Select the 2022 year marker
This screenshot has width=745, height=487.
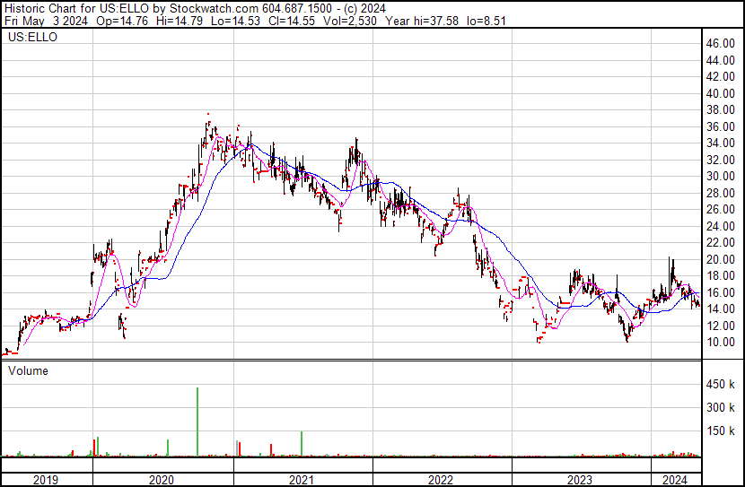(442, 479)
